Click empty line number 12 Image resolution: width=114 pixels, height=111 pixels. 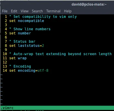[5, 62]
